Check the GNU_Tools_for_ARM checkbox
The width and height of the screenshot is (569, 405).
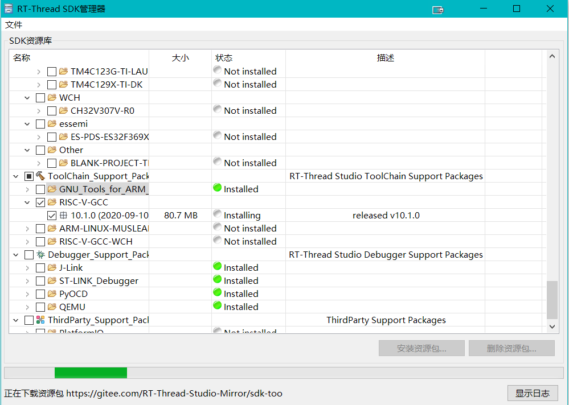tap(40, 189)
